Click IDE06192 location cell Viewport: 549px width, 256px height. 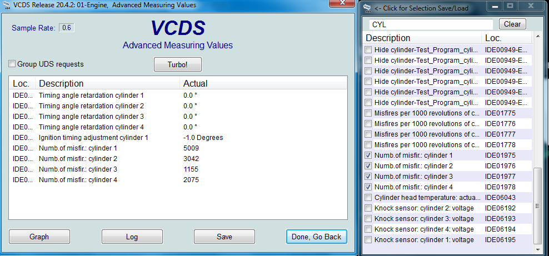pos(500,208)
